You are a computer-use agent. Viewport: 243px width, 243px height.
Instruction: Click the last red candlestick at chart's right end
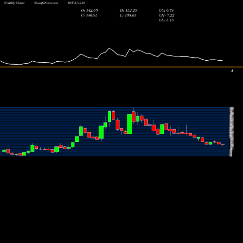coord(223,145)
